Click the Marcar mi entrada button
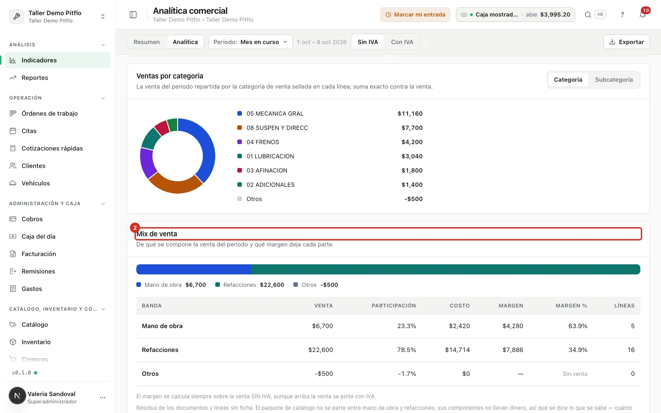Viewport: 661px width, 413px height. pyautogui.click(x=415, y=15)
